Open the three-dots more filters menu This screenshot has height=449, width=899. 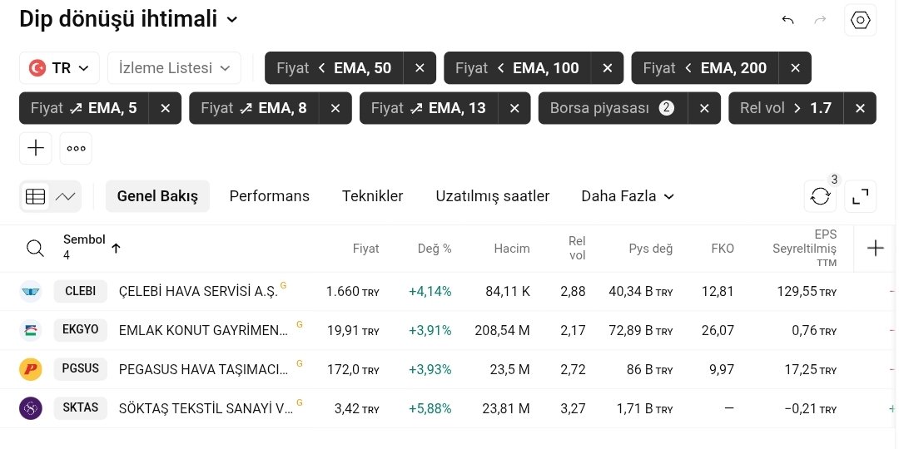coord(76,148)
